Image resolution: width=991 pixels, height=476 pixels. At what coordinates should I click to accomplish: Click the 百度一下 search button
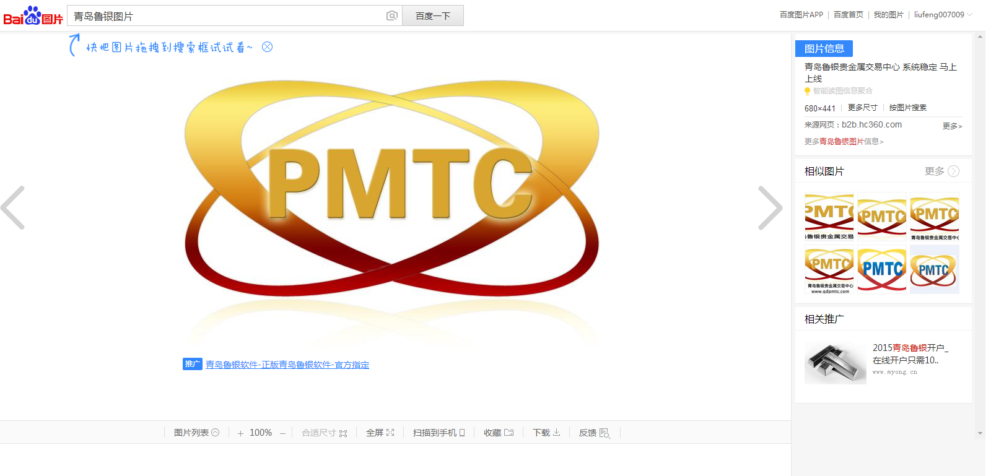[x=433, y=15]
